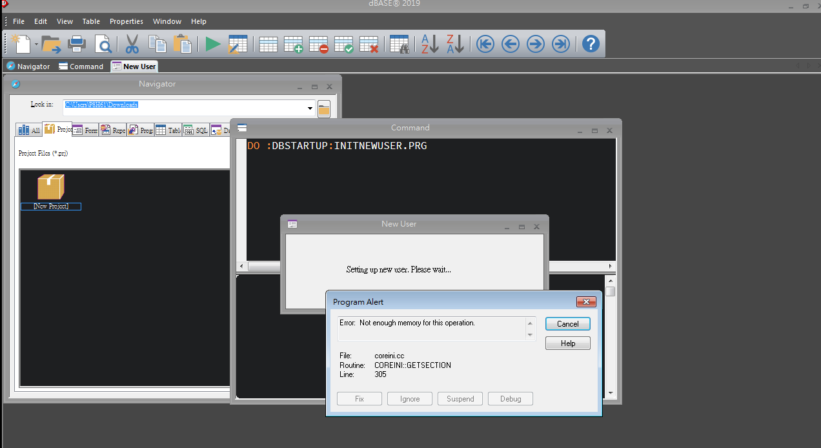This screenshot has width=821, height=448.
Task: Click the Delete Row red-minus icon
Action: coord(319,44)
